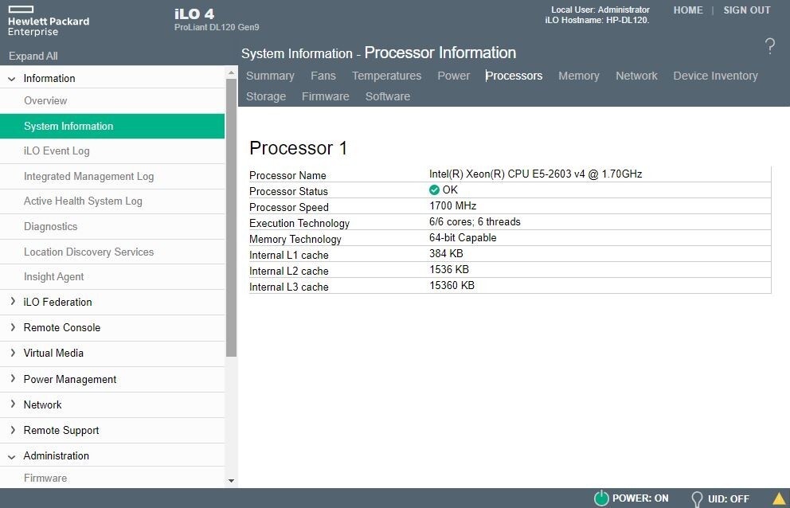This screenshot has width=790, height=508.
Task: Click the HOME link
Action: 688,10
